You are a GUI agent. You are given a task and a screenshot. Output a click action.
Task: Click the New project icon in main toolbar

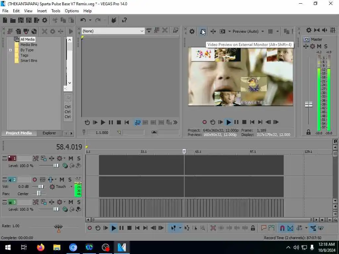click(5, 20)
